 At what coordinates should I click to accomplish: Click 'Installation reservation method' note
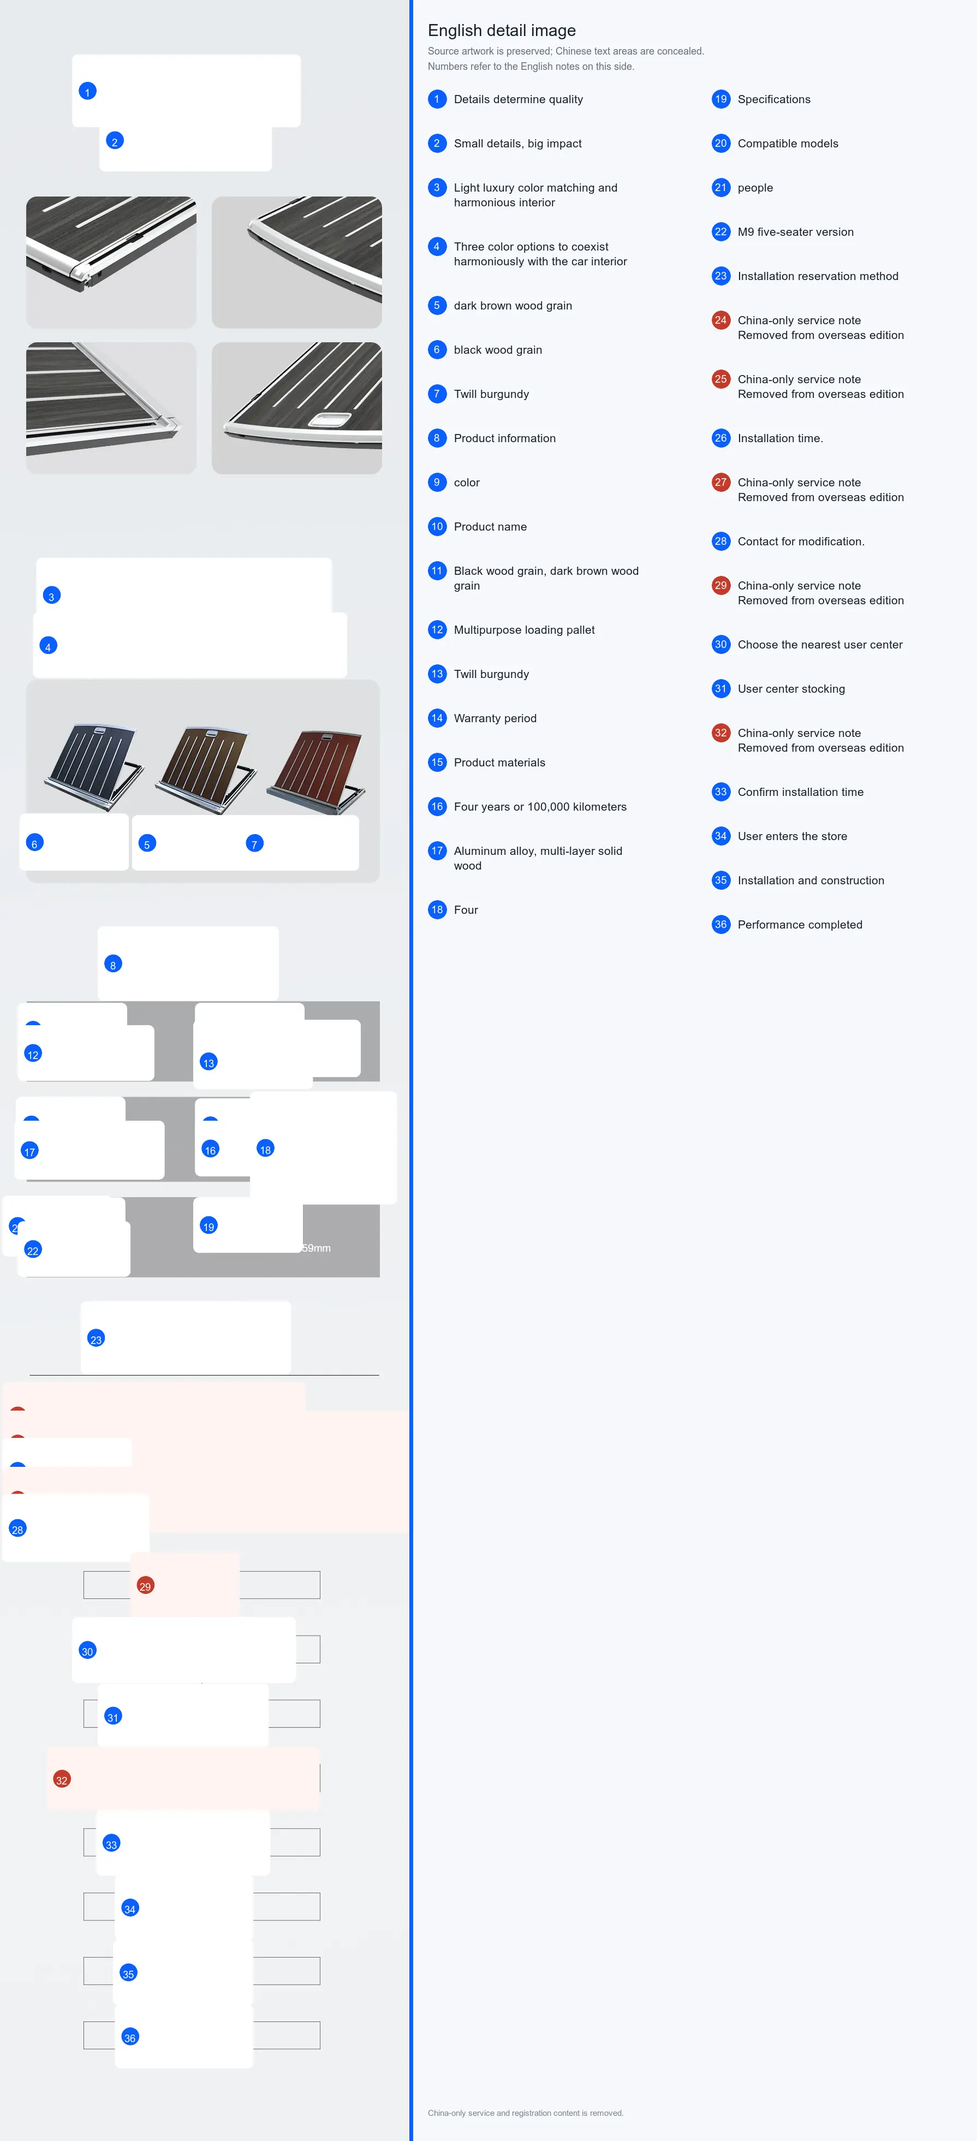tap(818, 276)
